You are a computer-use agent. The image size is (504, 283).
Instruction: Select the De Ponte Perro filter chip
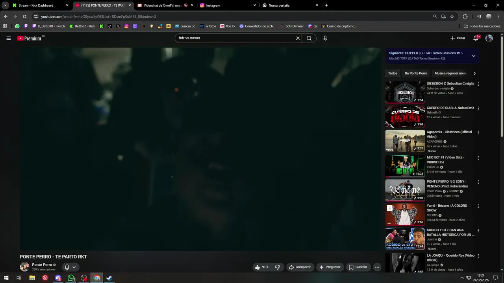416,74
